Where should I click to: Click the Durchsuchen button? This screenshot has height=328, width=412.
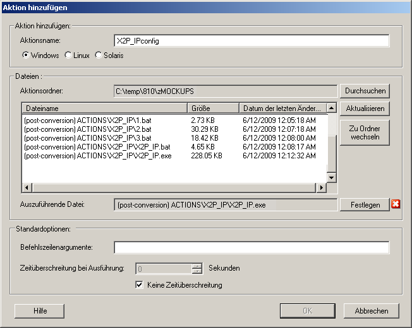[x=365, y=91]
